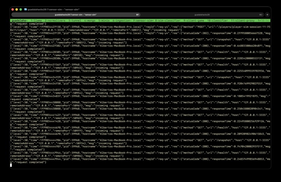Open a new terminal tab with plus button

(x=267, y=15)
